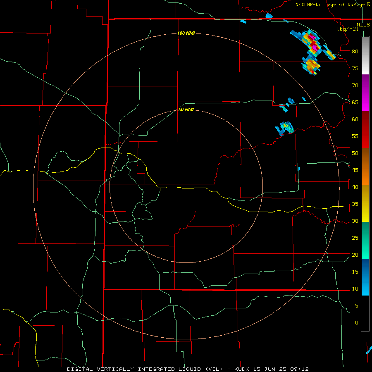Click the scale value 40
The height and width of the screenshot is (372, 372).
click(x=355, y=187)
